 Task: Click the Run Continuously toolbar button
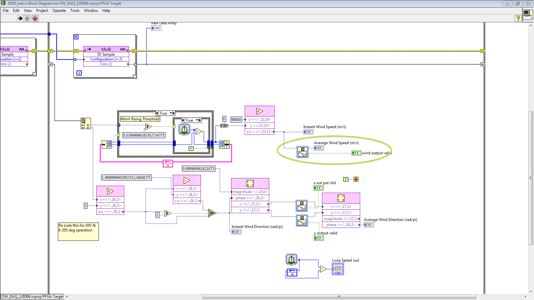[x=27, y=18]
